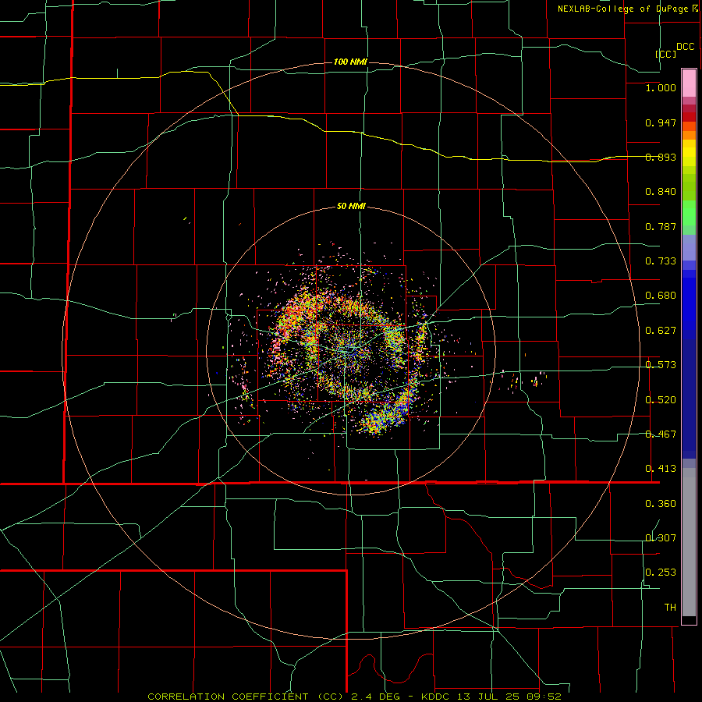Click the gray segment of the color bar
This screenshot has width=702, height=702.
[x=689, y=542]
